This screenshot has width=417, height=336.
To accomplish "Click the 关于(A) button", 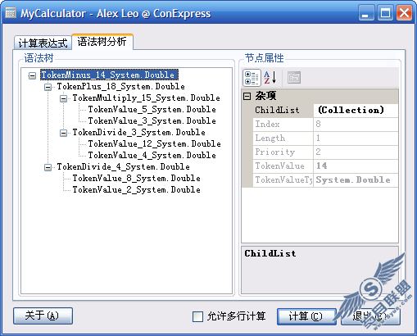I will point(43,316).
